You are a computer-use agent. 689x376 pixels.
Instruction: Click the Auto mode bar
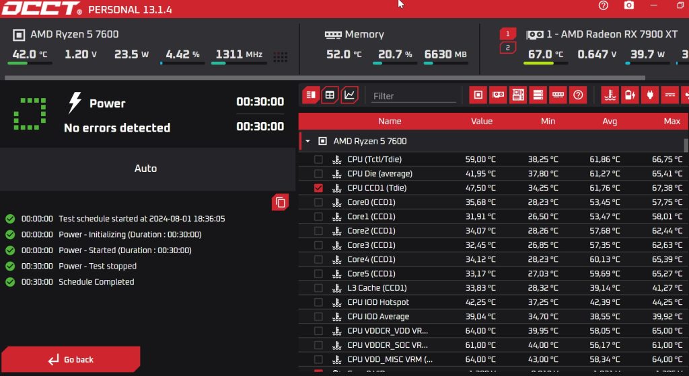coord(147,169)
